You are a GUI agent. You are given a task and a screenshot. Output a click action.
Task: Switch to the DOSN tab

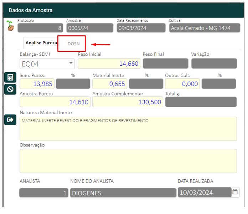(73, 44)
